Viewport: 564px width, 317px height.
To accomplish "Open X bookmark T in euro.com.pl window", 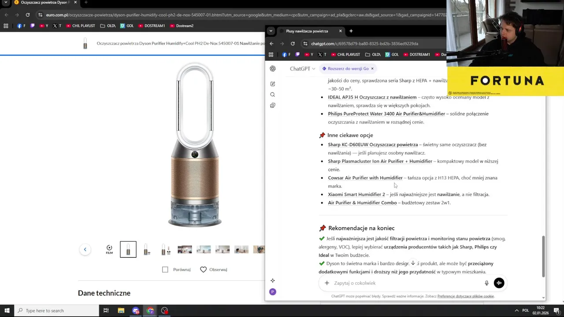I will tap(57, 26).
